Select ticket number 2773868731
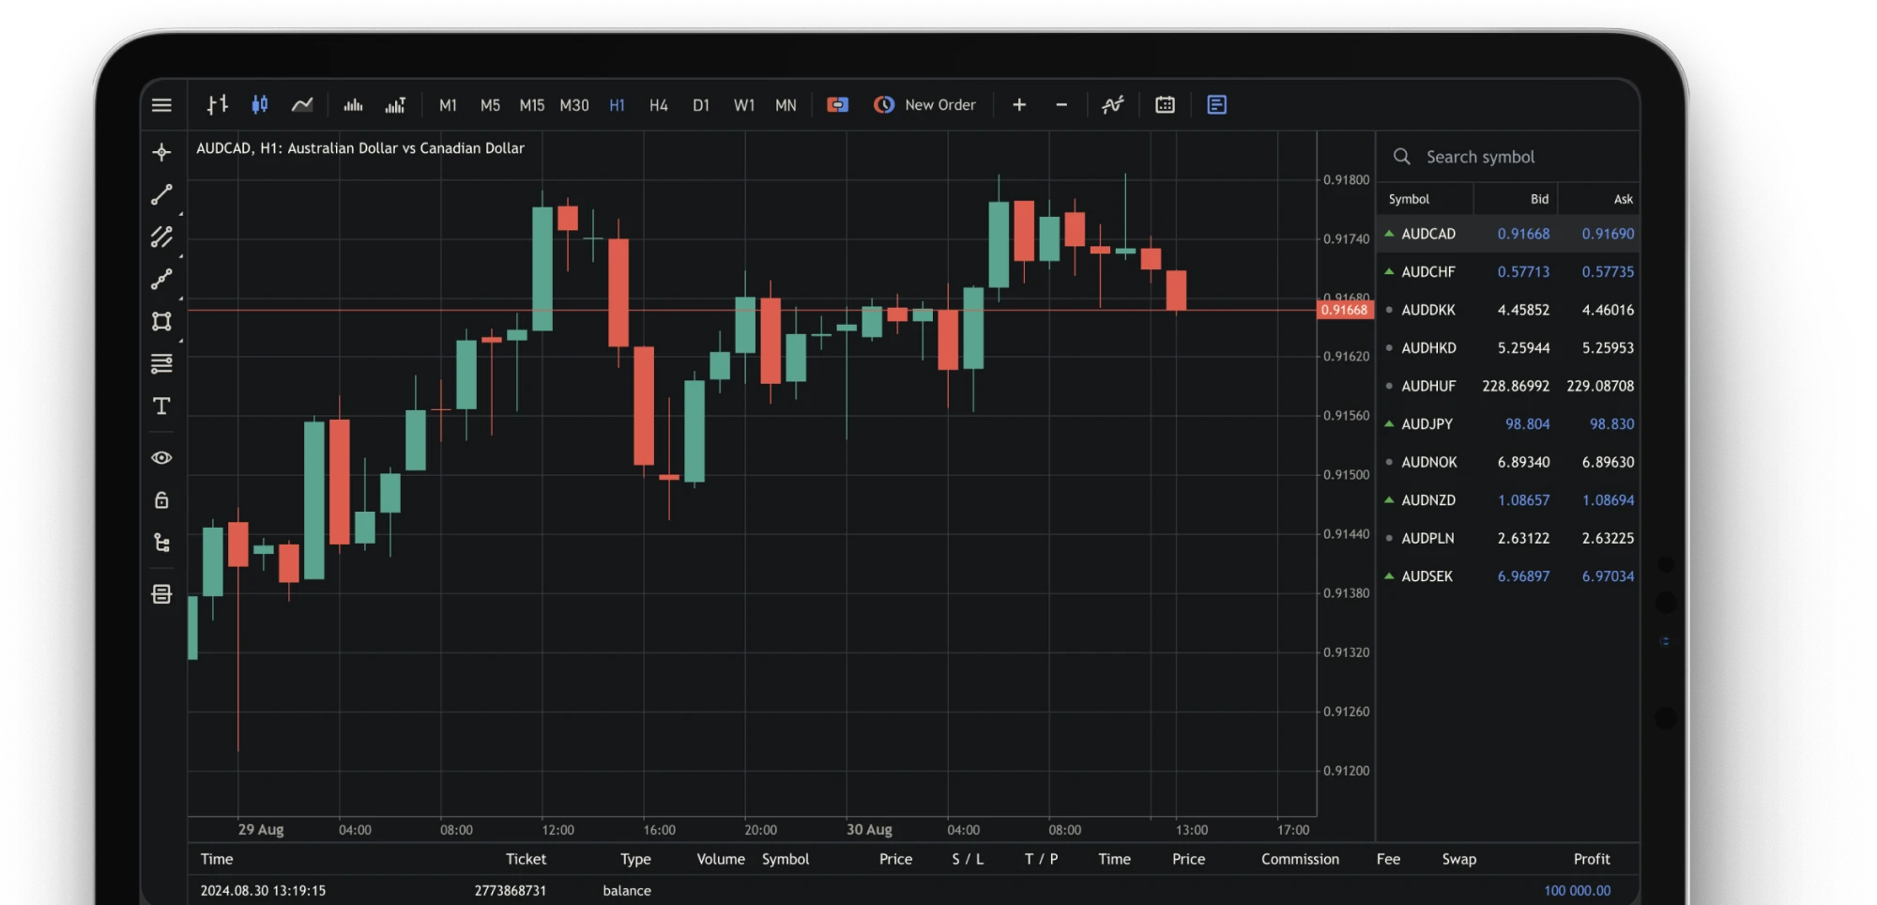 coord(510,891)
